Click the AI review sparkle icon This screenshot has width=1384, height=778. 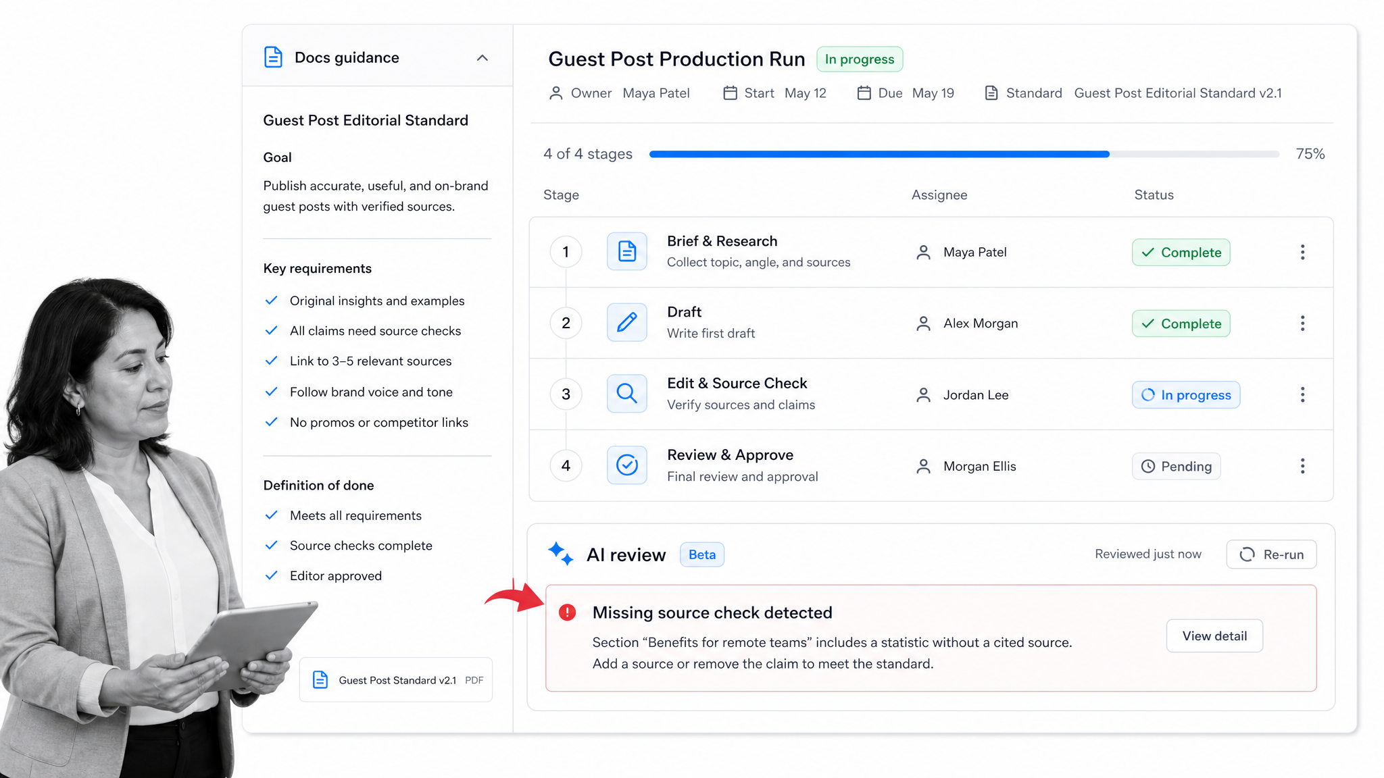coord(561,554)
